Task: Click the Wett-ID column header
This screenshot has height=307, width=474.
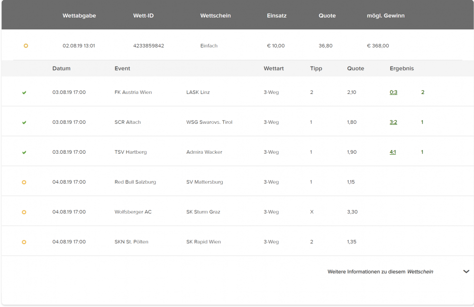Action: [143, 16]
